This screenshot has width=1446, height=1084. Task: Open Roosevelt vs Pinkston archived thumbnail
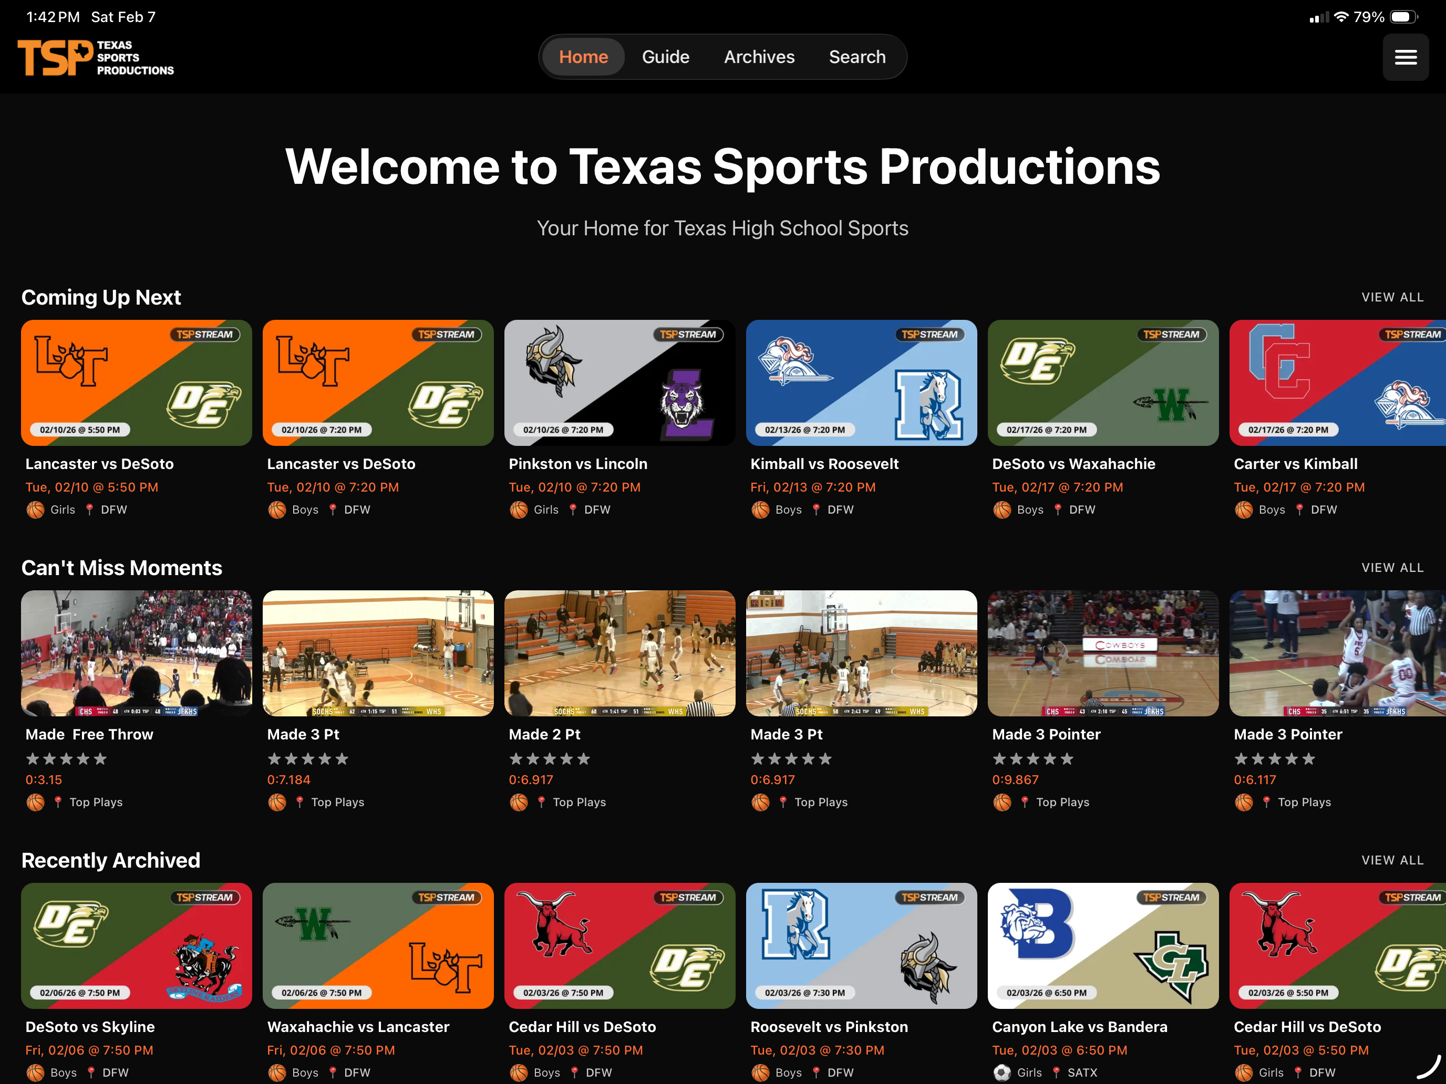point(862,946)
